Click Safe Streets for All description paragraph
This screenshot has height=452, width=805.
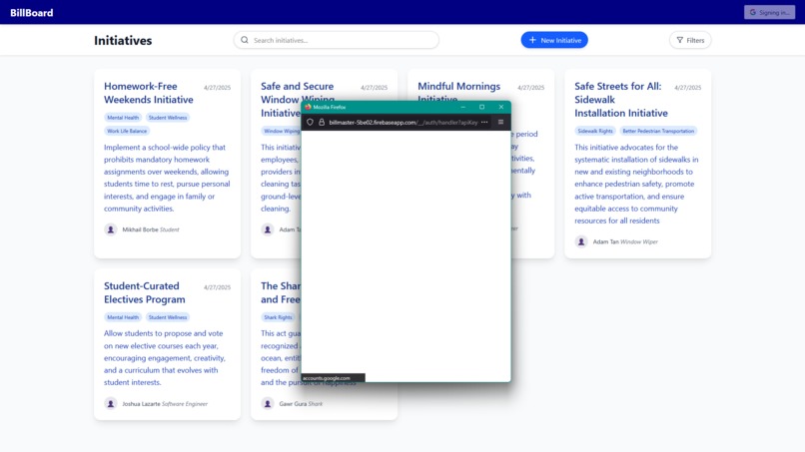click(x=636, y=184)
